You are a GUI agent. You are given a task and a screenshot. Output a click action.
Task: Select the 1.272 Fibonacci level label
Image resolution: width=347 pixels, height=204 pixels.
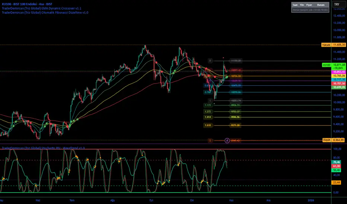(x=208, y=111)
